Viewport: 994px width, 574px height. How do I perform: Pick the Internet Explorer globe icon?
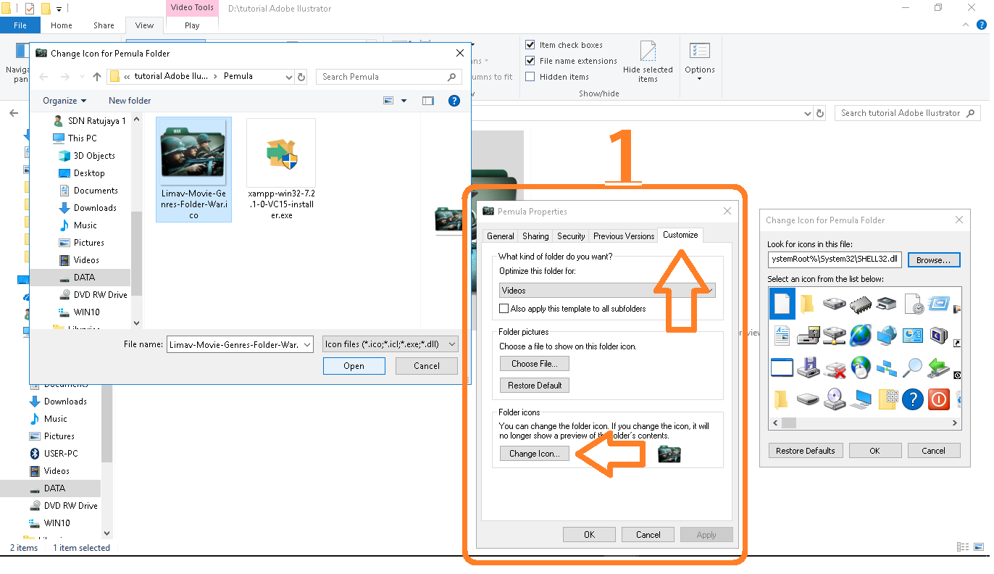click(x=861, y=336)
